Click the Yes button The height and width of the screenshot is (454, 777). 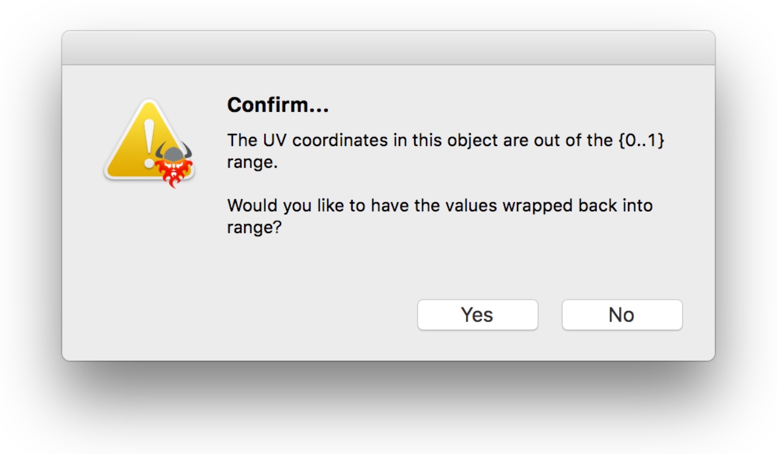[477, 315]
